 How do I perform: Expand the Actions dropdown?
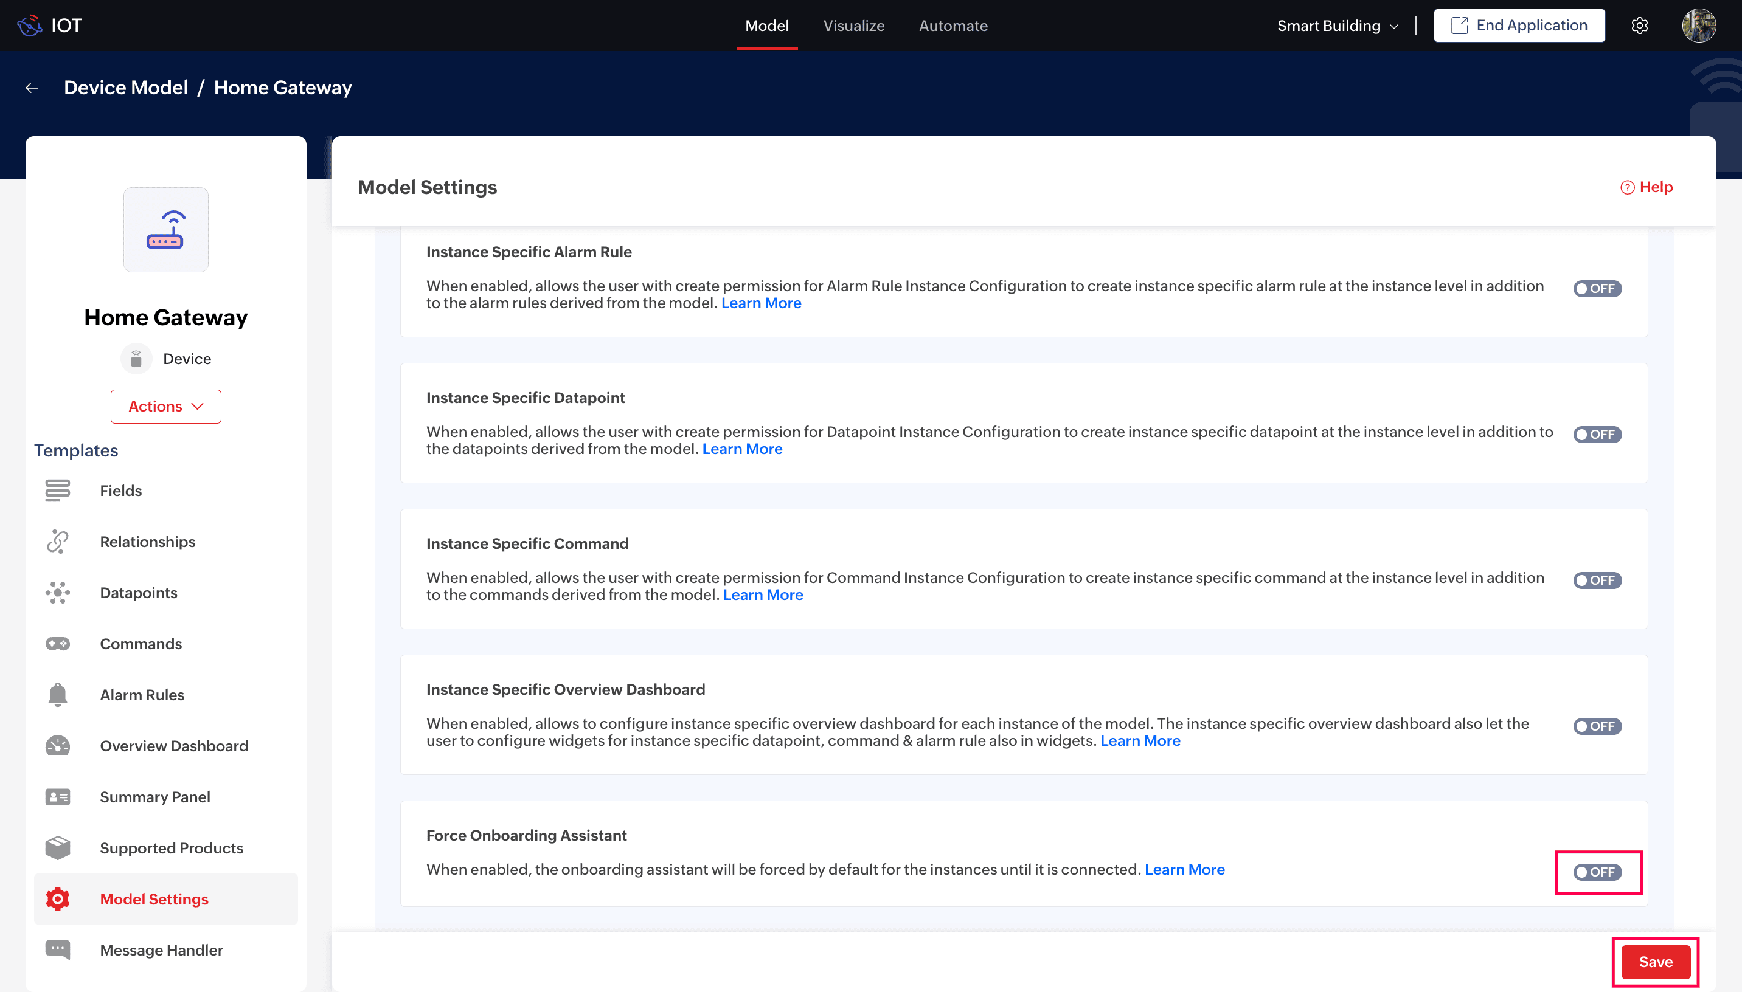[165, 407]
